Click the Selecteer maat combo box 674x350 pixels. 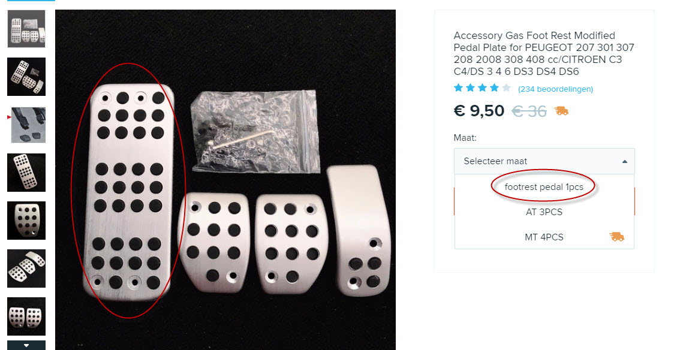pyautogui.click(x=544, y=161)
